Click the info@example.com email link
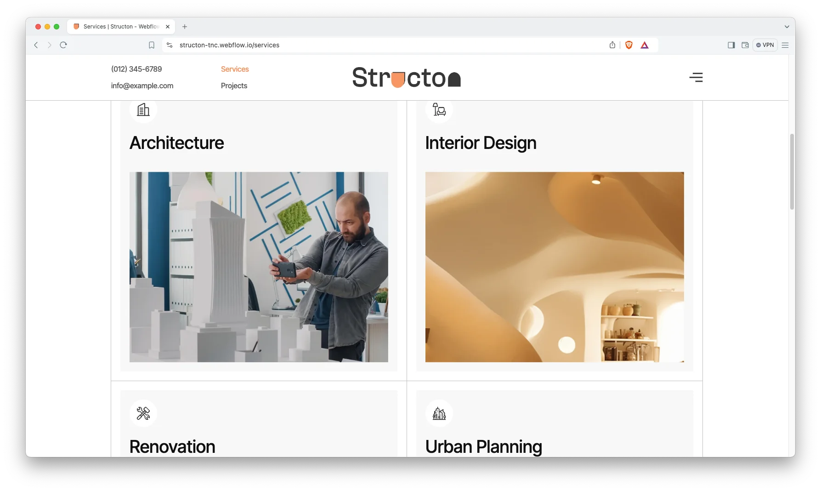 (142, 86)
